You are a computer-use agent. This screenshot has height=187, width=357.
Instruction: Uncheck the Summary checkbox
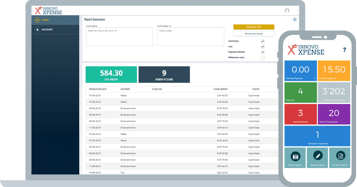263,41
